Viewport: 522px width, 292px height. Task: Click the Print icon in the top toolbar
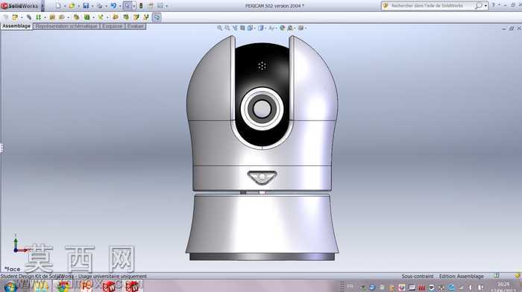[x=99, y=6]
